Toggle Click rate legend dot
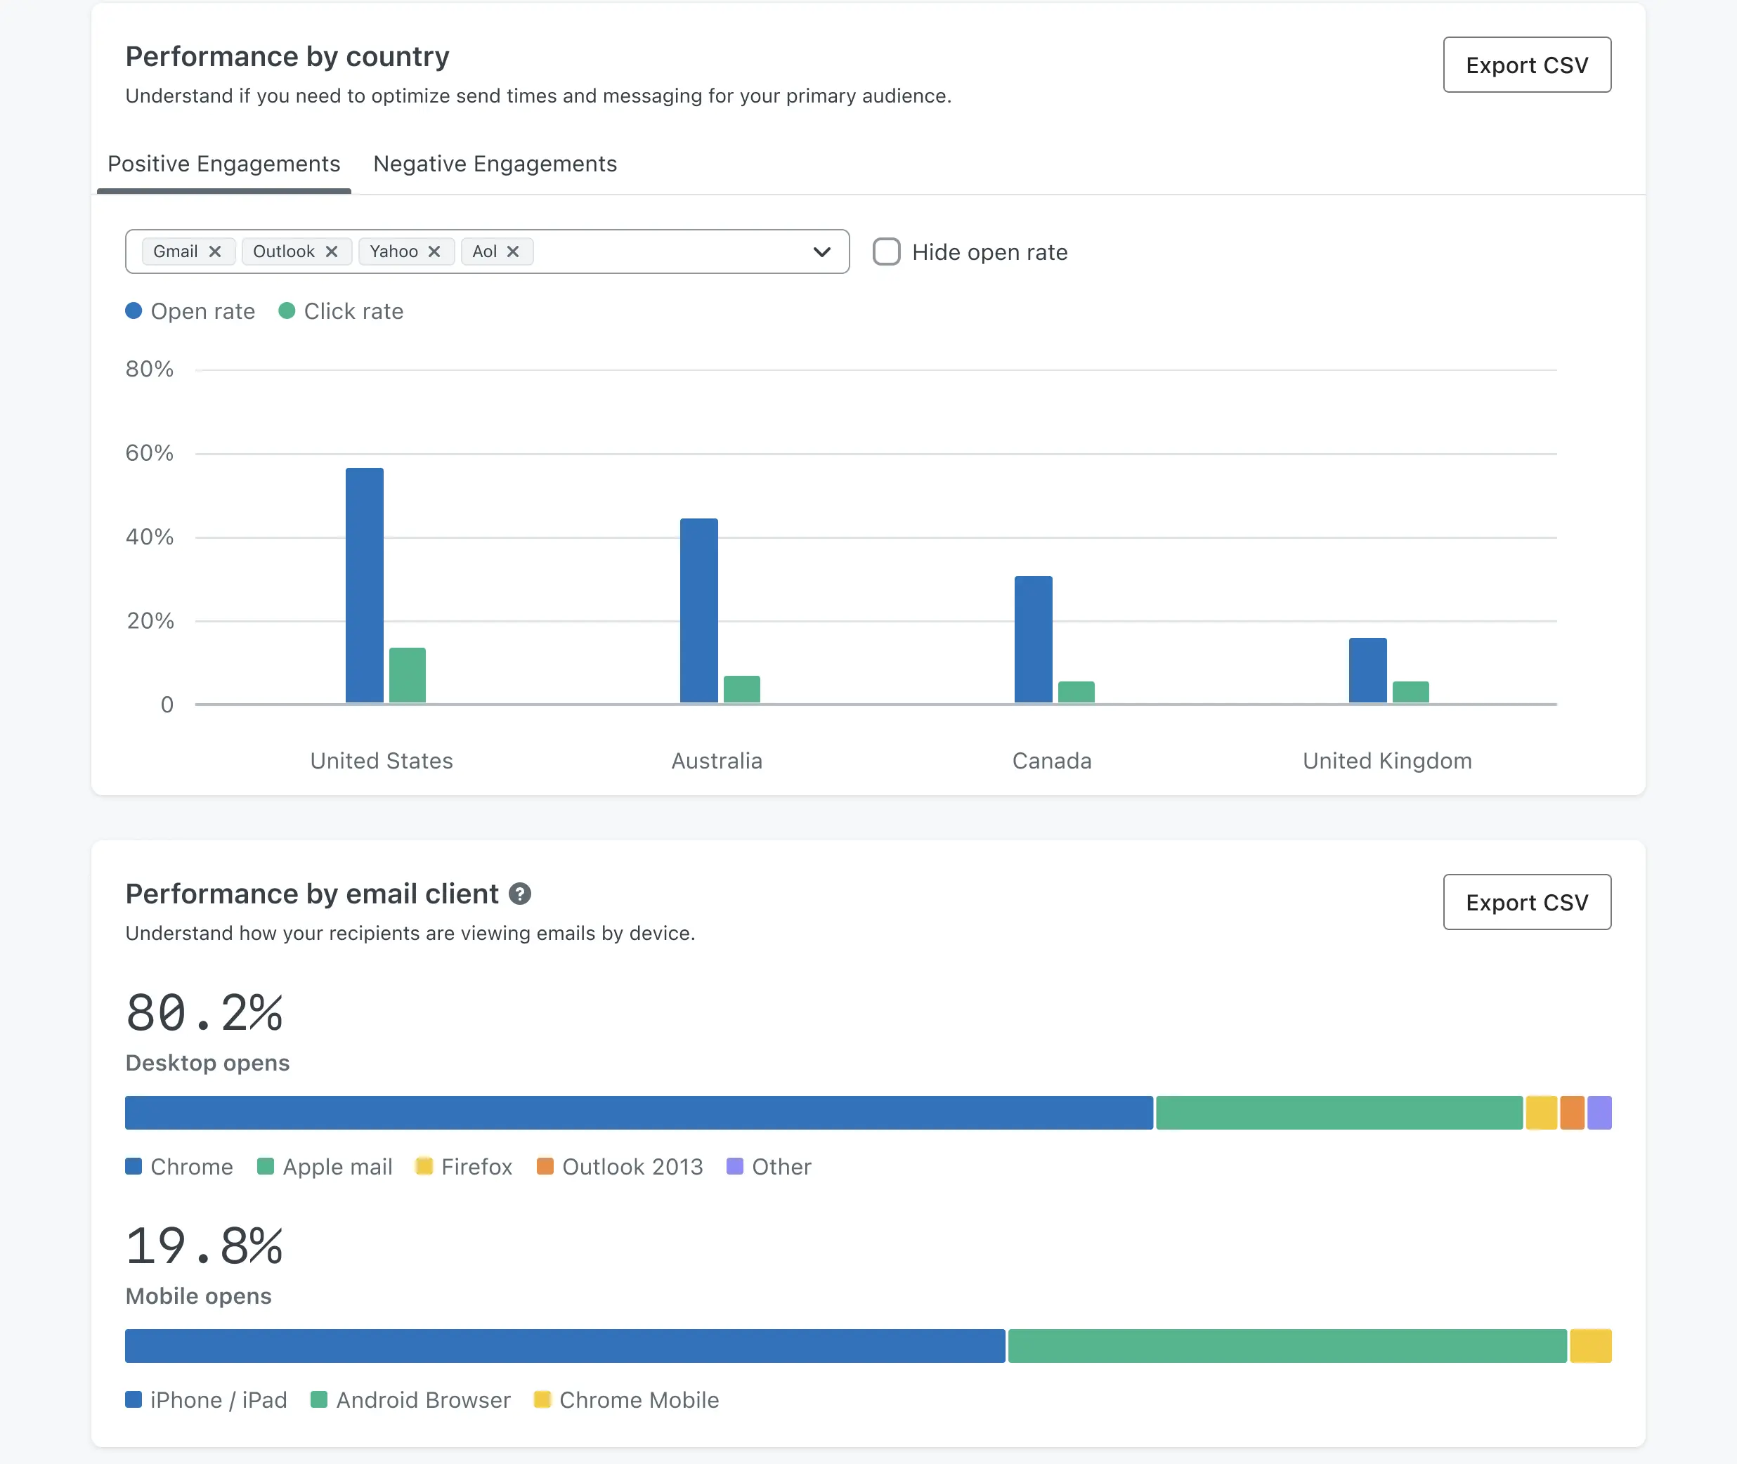 click(x=287, y=311)
